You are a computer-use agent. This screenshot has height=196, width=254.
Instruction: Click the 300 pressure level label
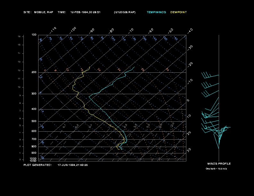pyautogui.click(x=34, y=94)
